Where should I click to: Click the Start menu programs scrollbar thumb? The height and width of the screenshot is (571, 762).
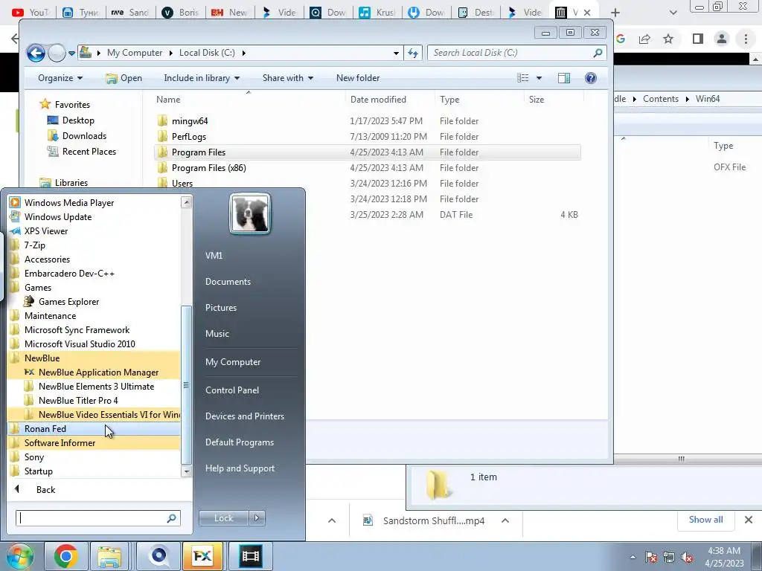[x=186, y=384]
